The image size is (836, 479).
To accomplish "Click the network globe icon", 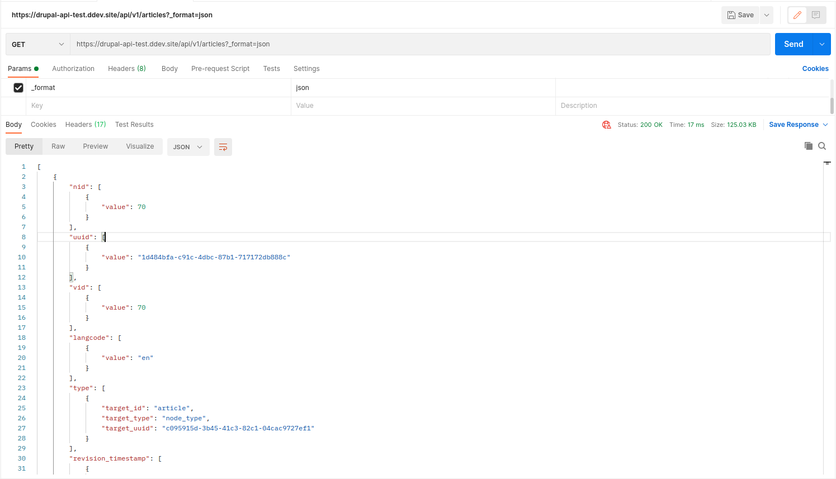I will pyautogui.click(x=607, y=125).
